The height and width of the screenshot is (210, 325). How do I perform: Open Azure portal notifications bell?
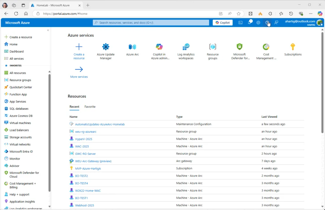[249, 23]
